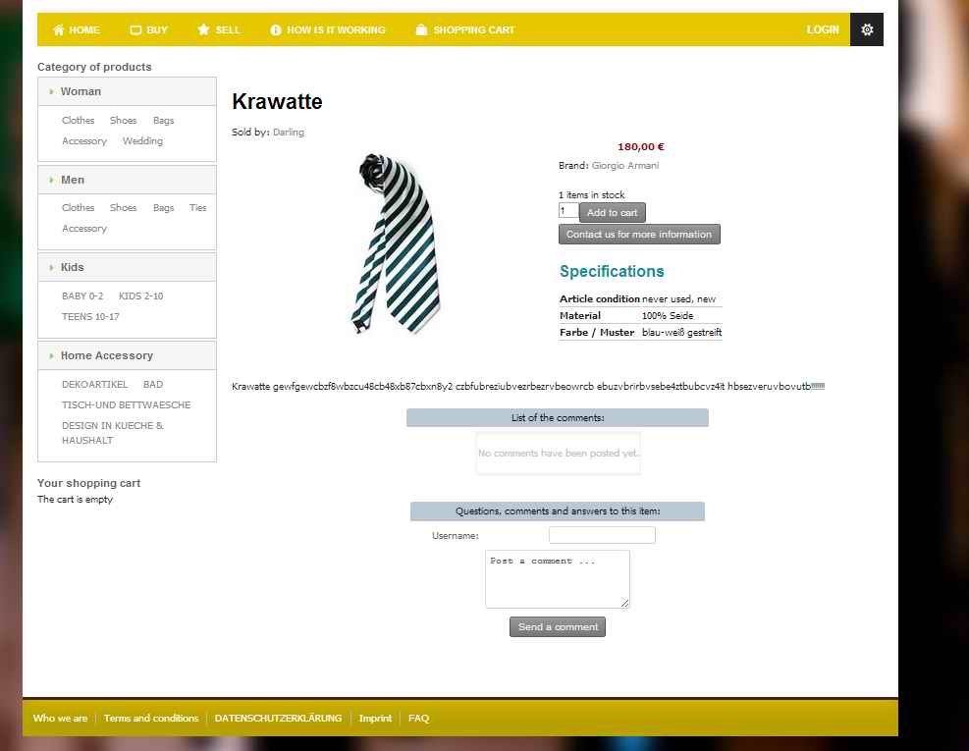Click the Buy monitor icon

click(135, 29)
